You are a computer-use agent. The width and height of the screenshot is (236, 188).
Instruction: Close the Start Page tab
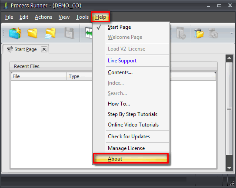click(x=44, y=49)
